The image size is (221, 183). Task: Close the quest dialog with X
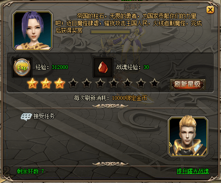[x=210, y=10]
